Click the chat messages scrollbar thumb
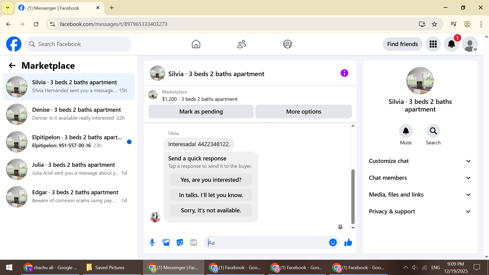Screen dimensions: 489x275 point(353,196)
